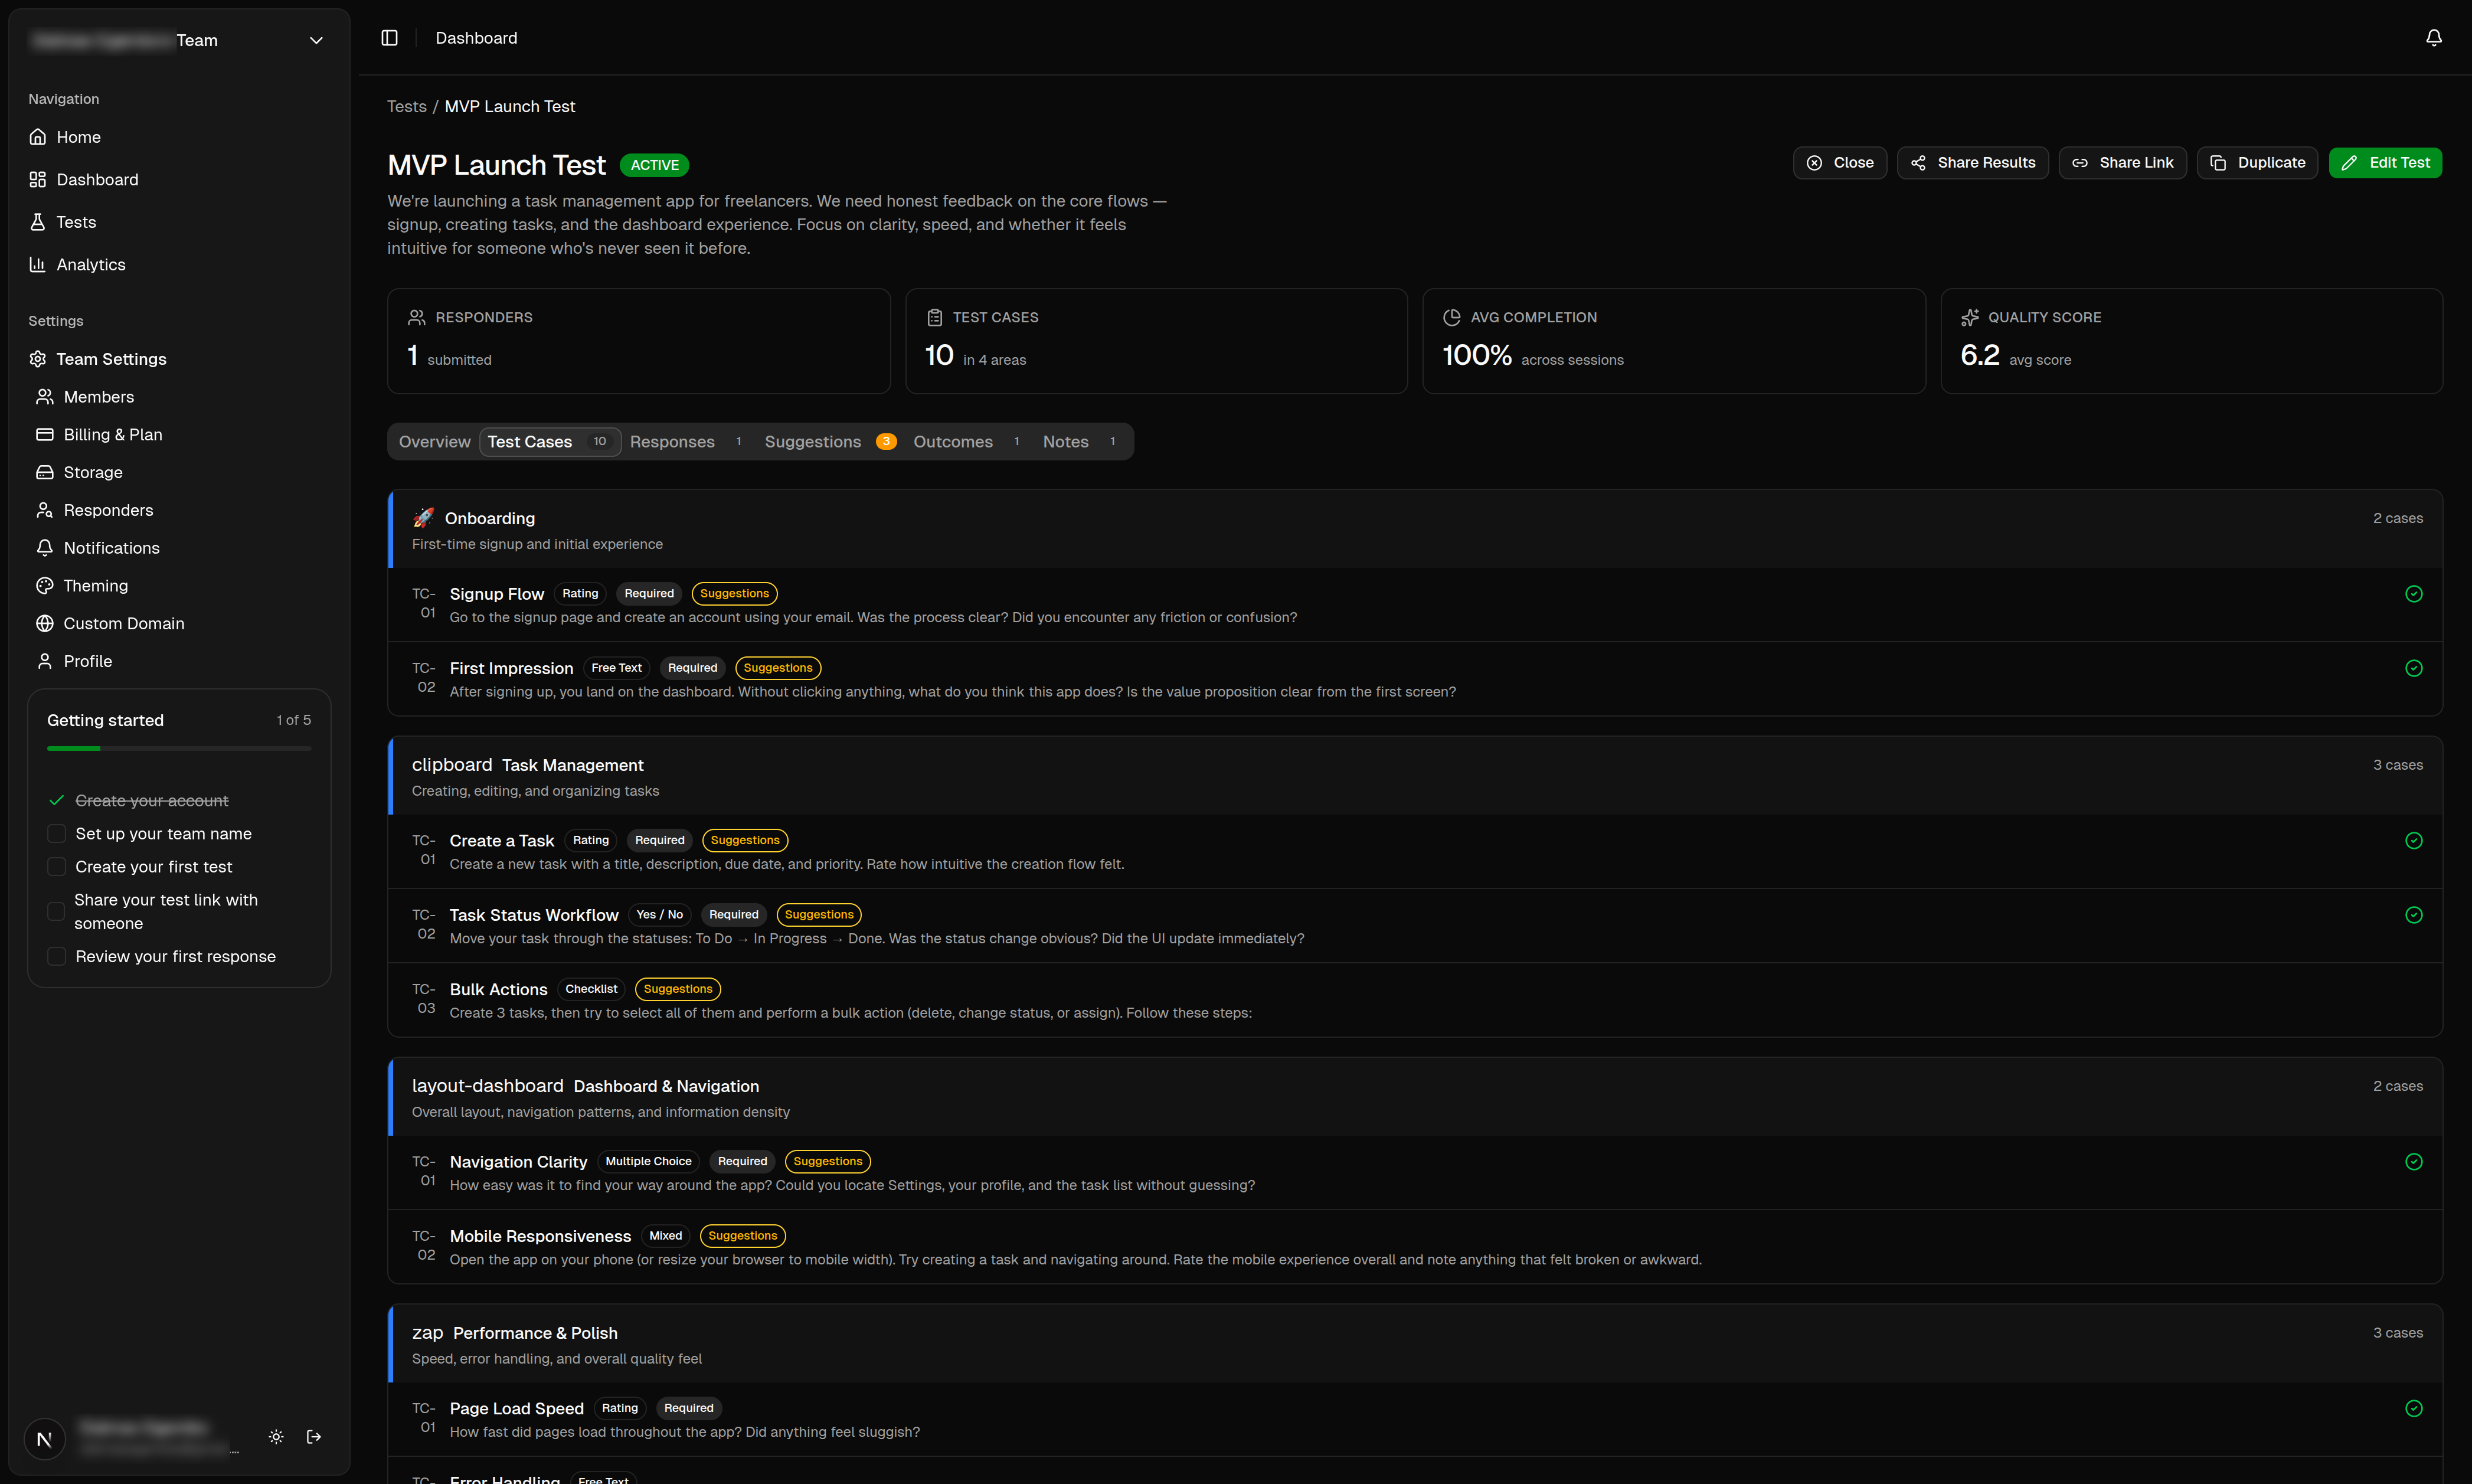The height and width of the screenshot is (1484, 2472).
Task: Duplicate the MVP Launch Test
Action: point(2257,162)
